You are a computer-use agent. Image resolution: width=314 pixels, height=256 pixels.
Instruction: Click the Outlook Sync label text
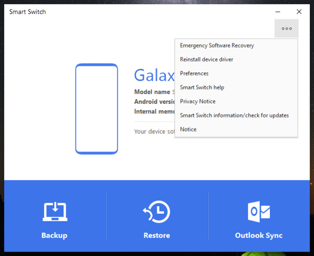tap(259, 236)
